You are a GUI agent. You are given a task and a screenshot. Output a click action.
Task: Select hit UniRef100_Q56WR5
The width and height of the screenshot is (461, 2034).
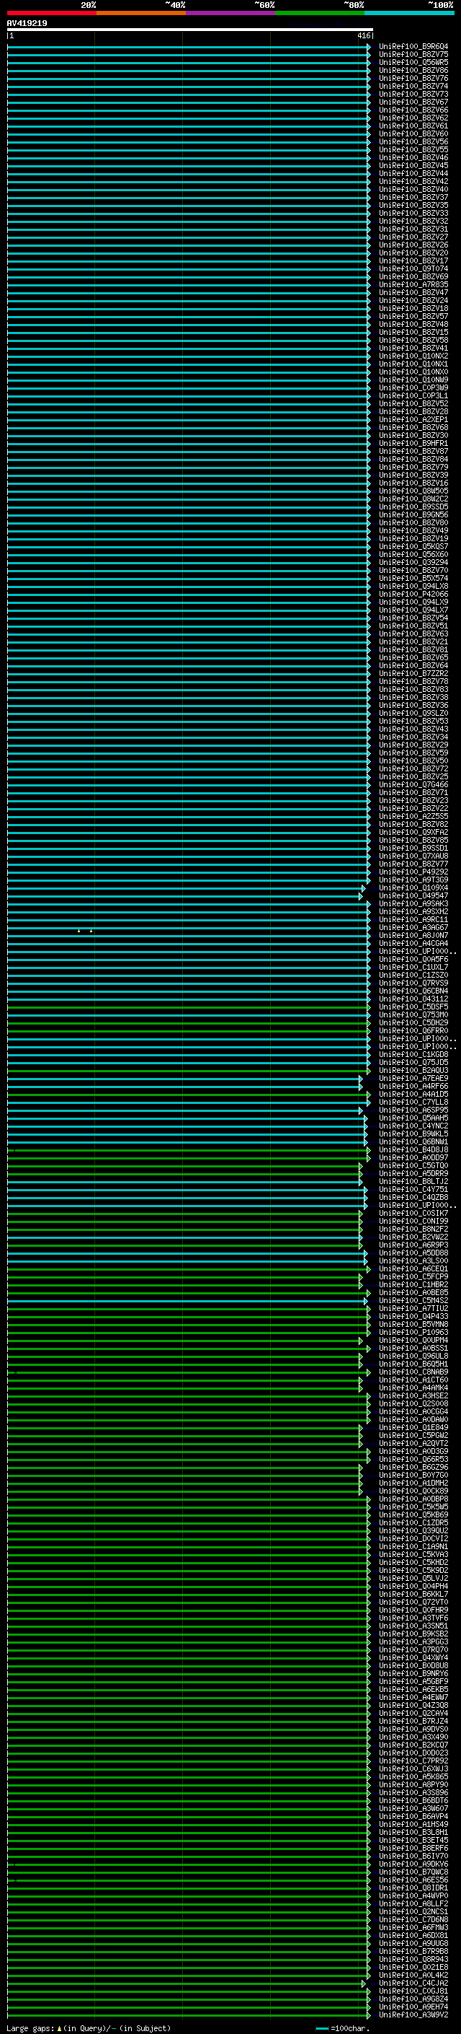click(413, 62)
